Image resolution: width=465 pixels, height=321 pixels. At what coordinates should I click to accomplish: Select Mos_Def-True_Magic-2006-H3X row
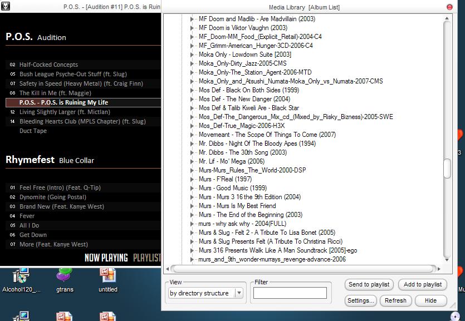click(242, 126)
